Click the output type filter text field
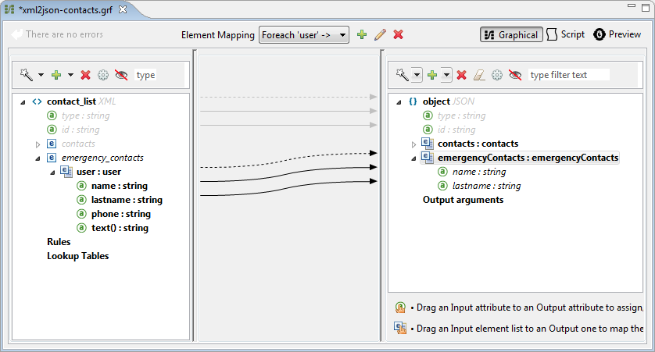This screenshot has width=655, height=352. 568,75
